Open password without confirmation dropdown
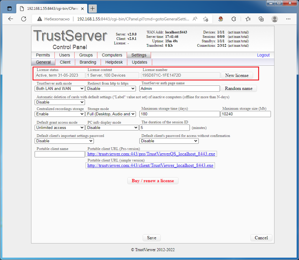The height and width of the screenshot is (260, 299). (x=169, y=141)
